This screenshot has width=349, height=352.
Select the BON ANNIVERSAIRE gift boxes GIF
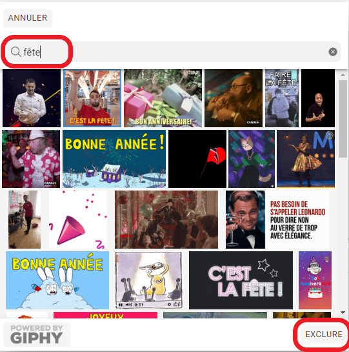click(x=163, y=98)
